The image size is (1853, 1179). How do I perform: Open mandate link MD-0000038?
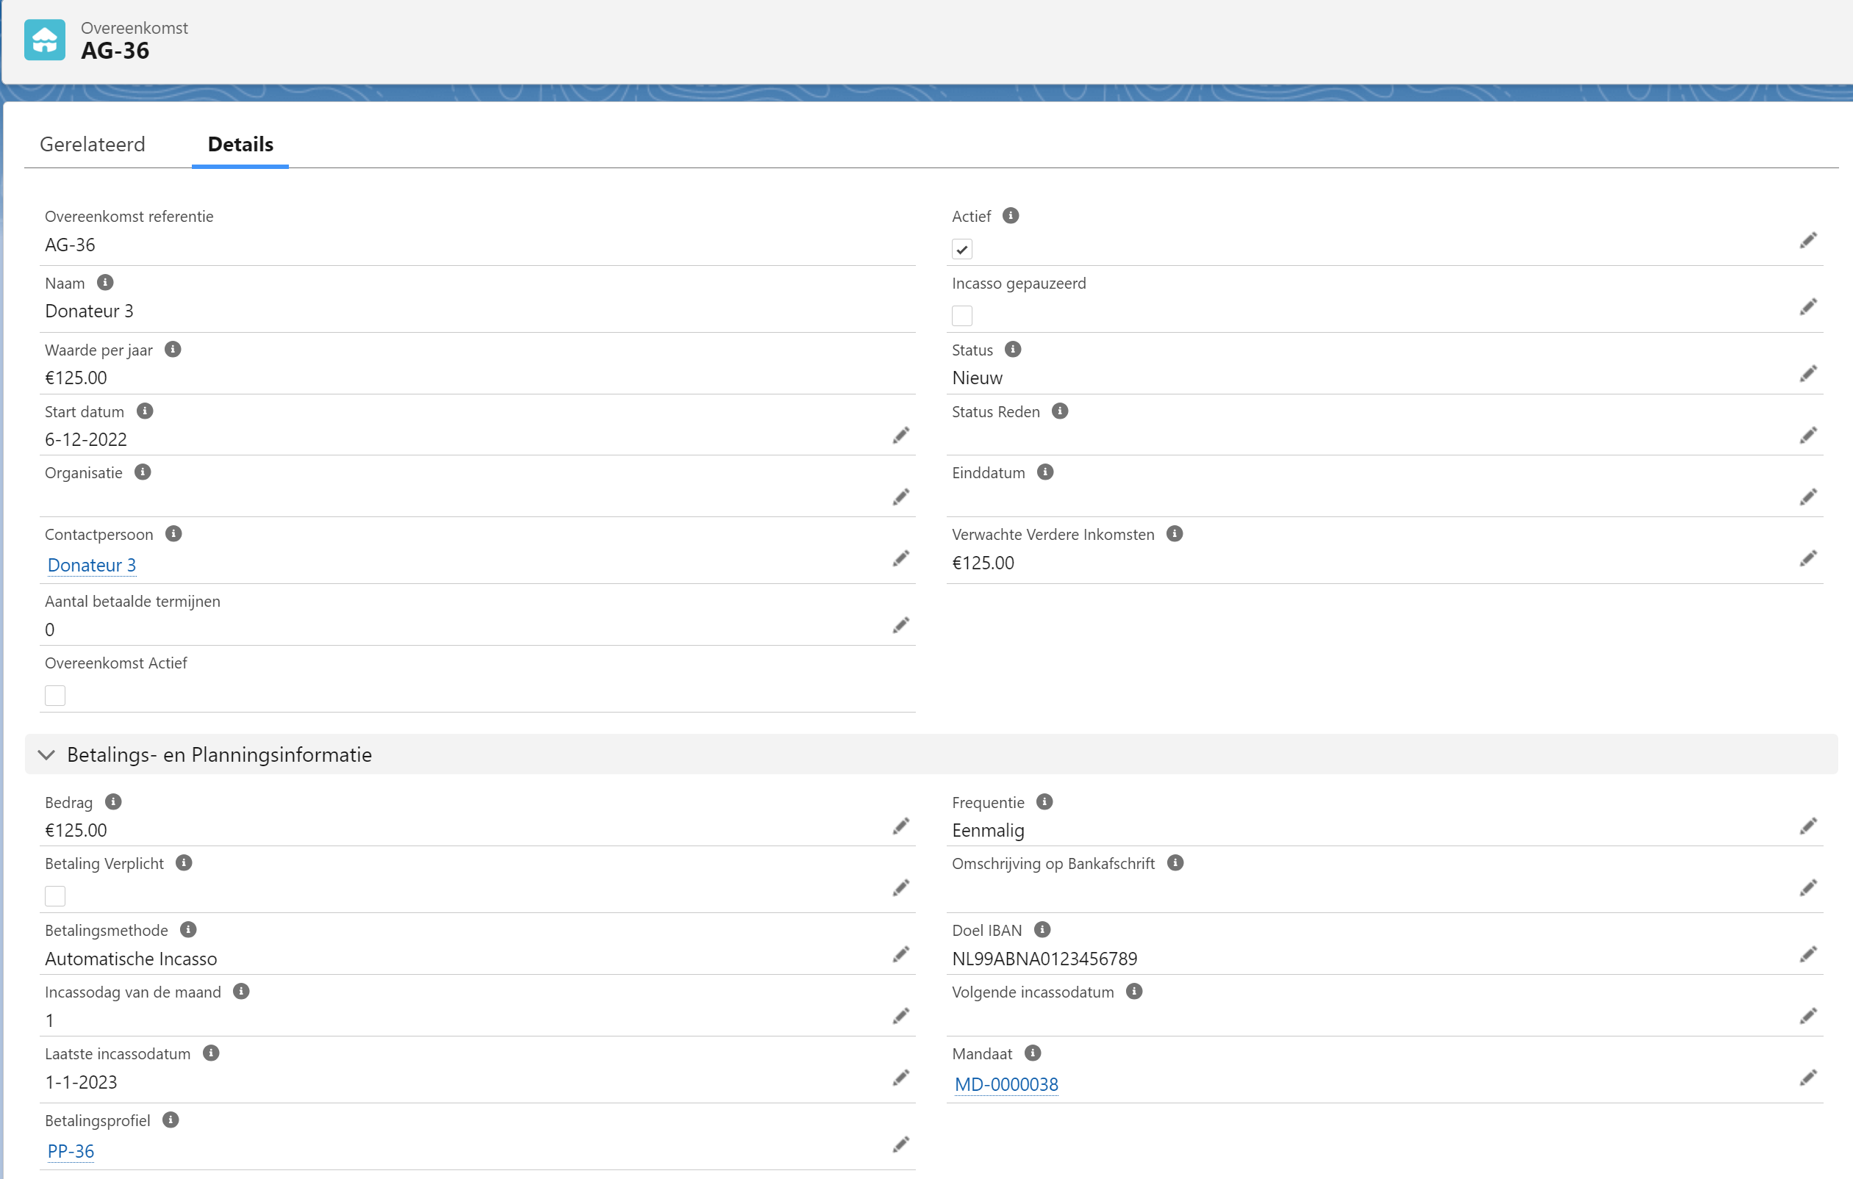pos(1006,1084)
